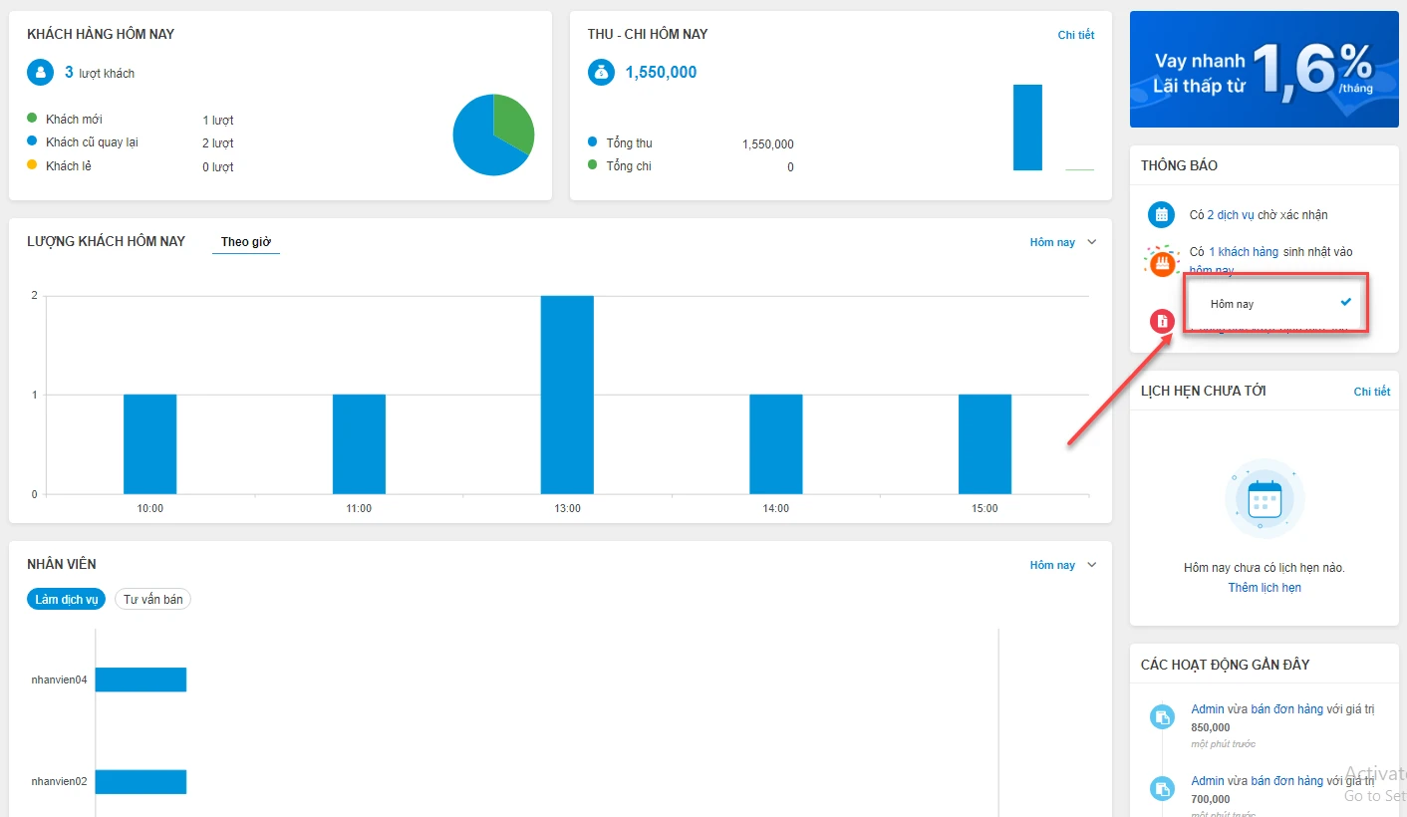This screenshot has width=1407, height=817.
Task: Expand chevron next to Hôm nay in Nhân viên
Action: pyautogui.click(x=1091, y=565)
